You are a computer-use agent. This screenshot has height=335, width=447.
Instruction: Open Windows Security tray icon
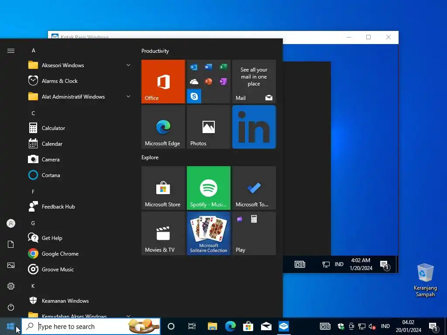pyautogui.click(x=341, y=326)
